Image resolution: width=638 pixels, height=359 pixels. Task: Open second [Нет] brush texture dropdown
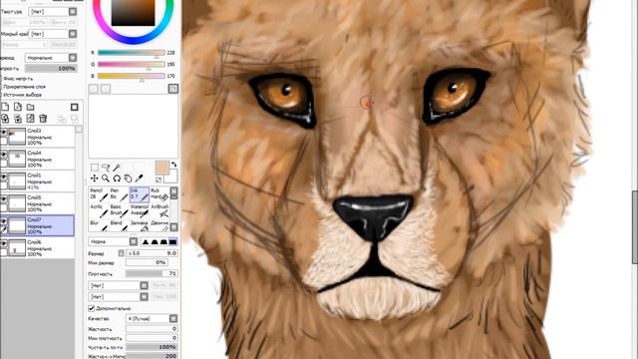[x=118, y=297]
